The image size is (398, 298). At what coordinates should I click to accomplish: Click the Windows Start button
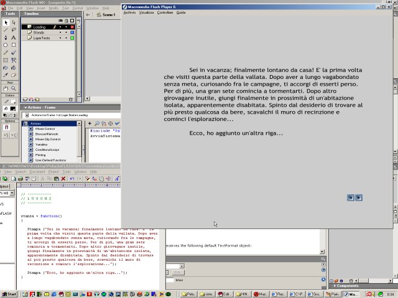[9, 294]
